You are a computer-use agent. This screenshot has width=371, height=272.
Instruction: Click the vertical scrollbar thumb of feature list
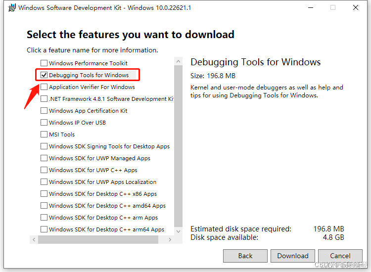click(179, 146)
